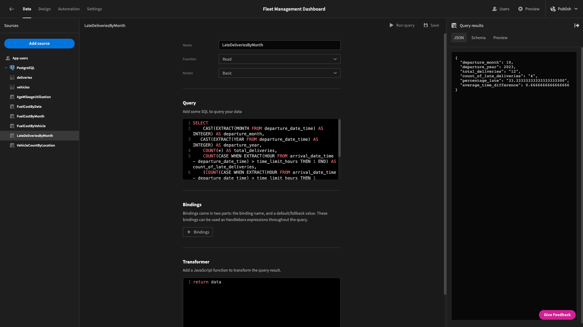Image resolution: width=583 pixels, height=327 pixels.
Task: Toggle the Preview tab in Query results
Action: pyautogui.click(x=500, y=38)
